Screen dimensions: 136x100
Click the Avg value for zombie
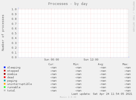click(103, 74)
